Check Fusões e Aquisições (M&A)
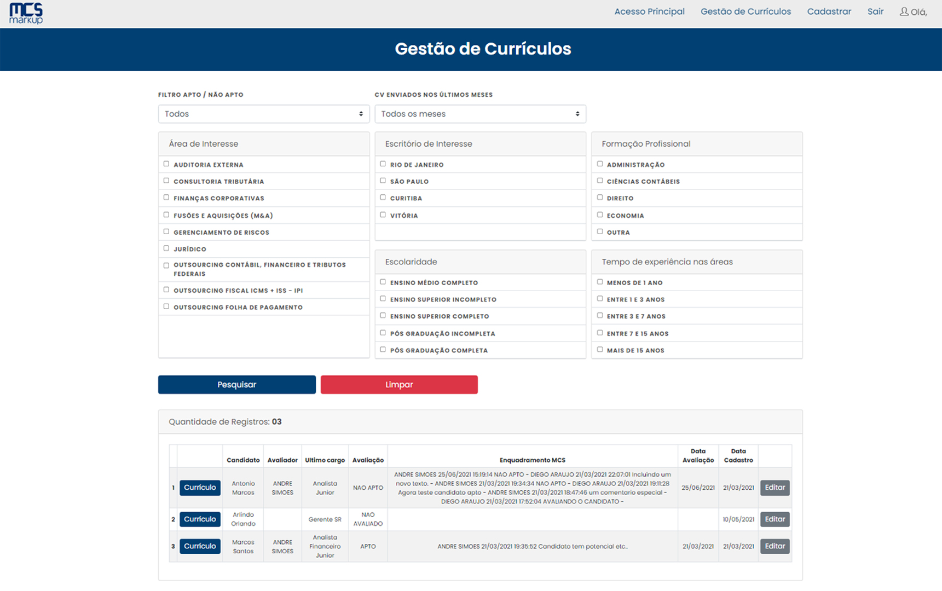Viewport: 942px width, 591px height. [166, 215]
